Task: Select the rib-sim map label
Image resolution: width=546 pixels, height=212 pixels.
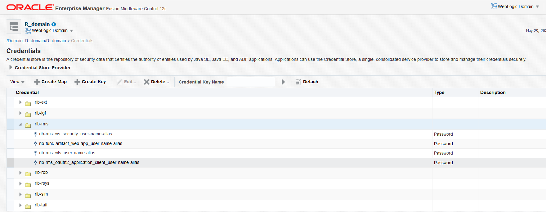Action: click(41, 194)
